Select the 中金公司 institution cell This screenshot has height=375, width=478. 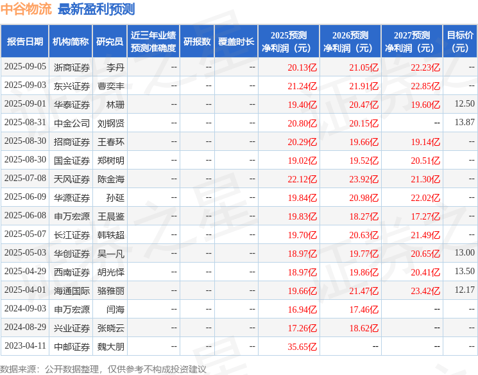click(x=72, y=123)
